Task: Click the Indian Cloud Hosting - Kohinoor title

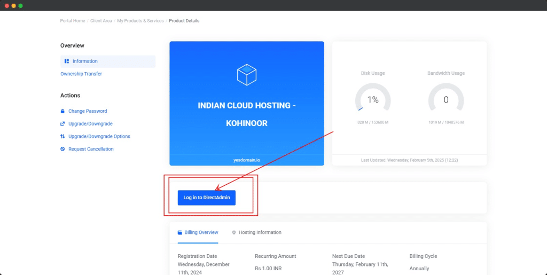Action: 247,114
